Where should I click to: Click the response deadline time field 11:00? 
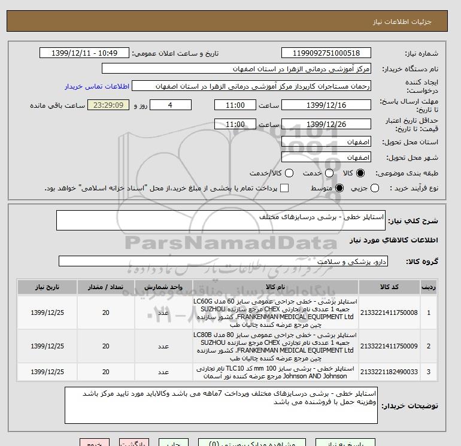point(235,105)
